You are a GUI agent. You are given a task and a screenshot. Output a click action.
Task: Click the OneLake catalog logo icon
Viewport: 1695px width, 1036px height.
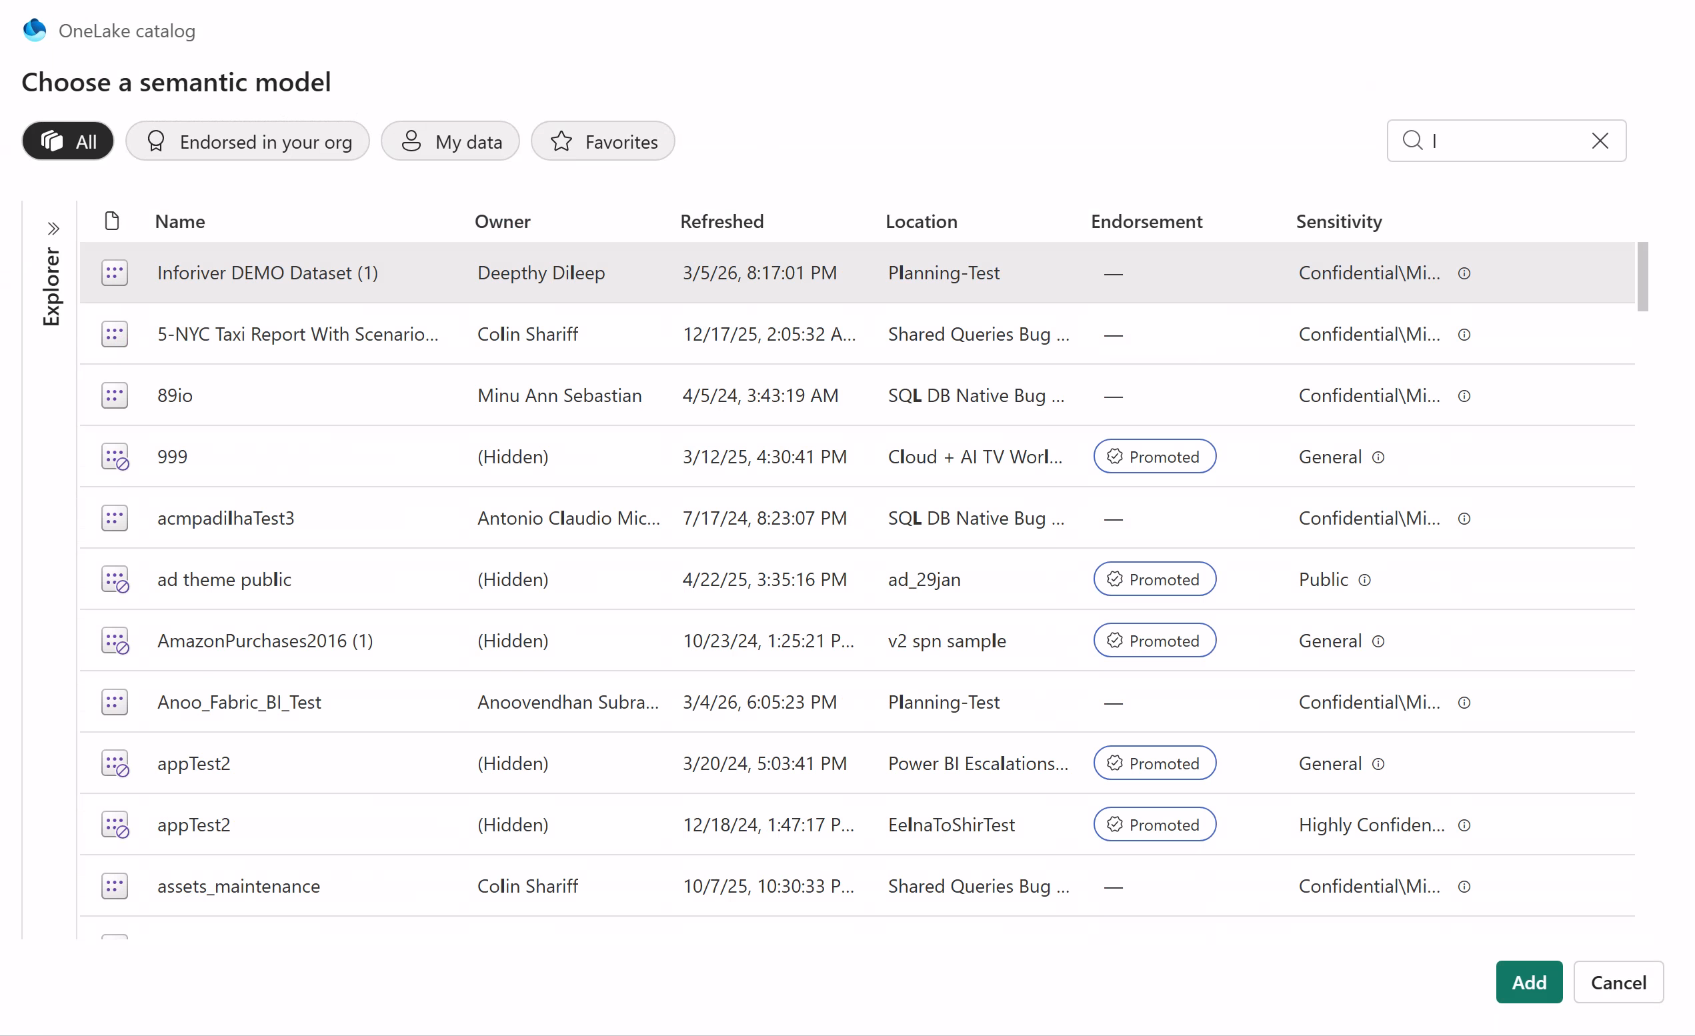click(35, 30)
